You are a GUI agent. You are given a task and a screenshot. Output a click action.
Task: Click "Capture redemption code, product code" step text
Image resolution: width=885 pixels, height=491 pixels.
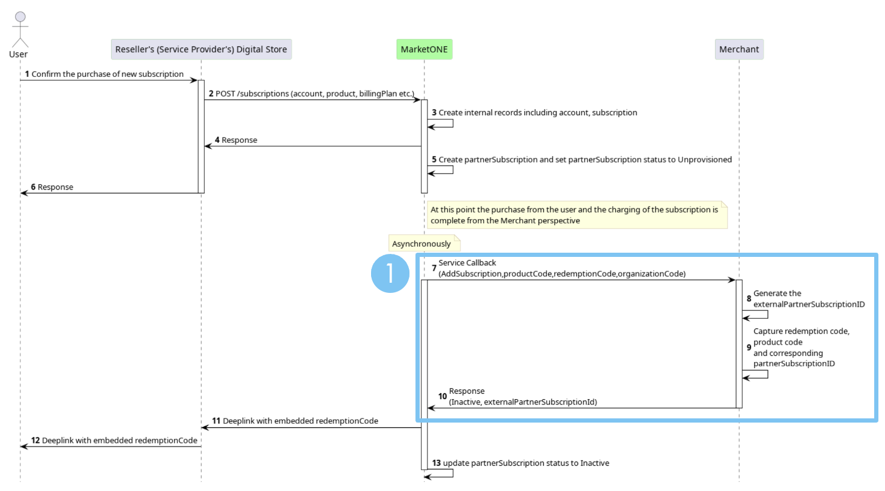point(802,348)
